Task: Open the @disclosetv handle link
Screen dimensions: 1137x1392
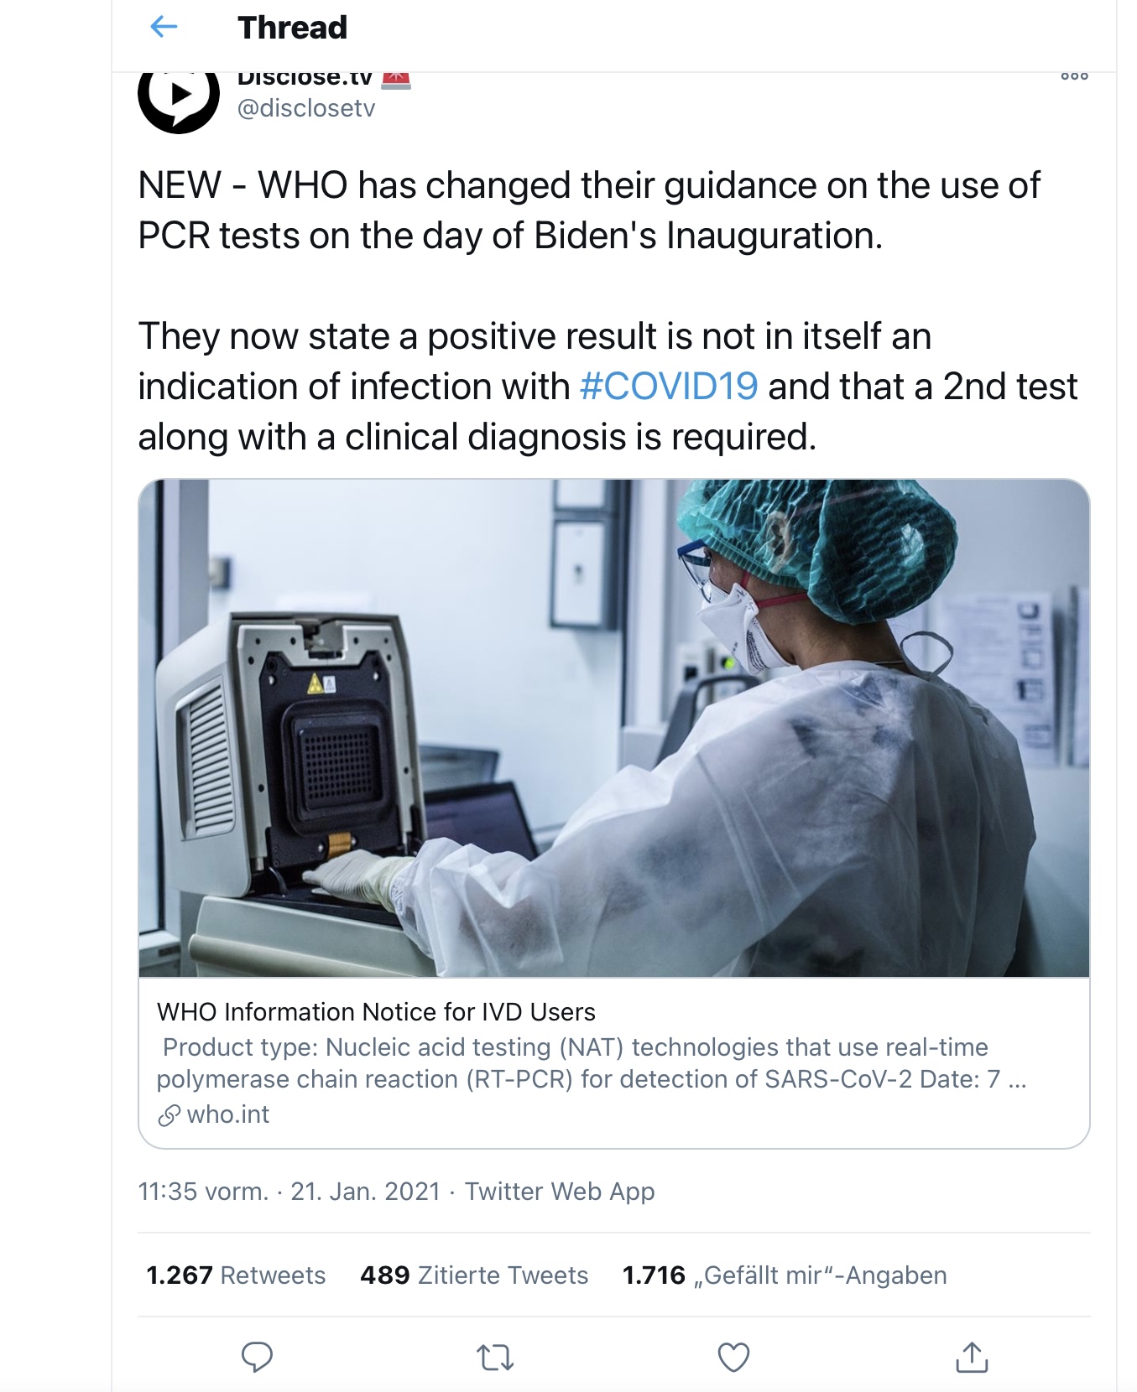Action: (306, 108)
